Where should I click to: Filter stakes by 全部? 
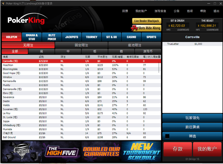pos(15,51)
